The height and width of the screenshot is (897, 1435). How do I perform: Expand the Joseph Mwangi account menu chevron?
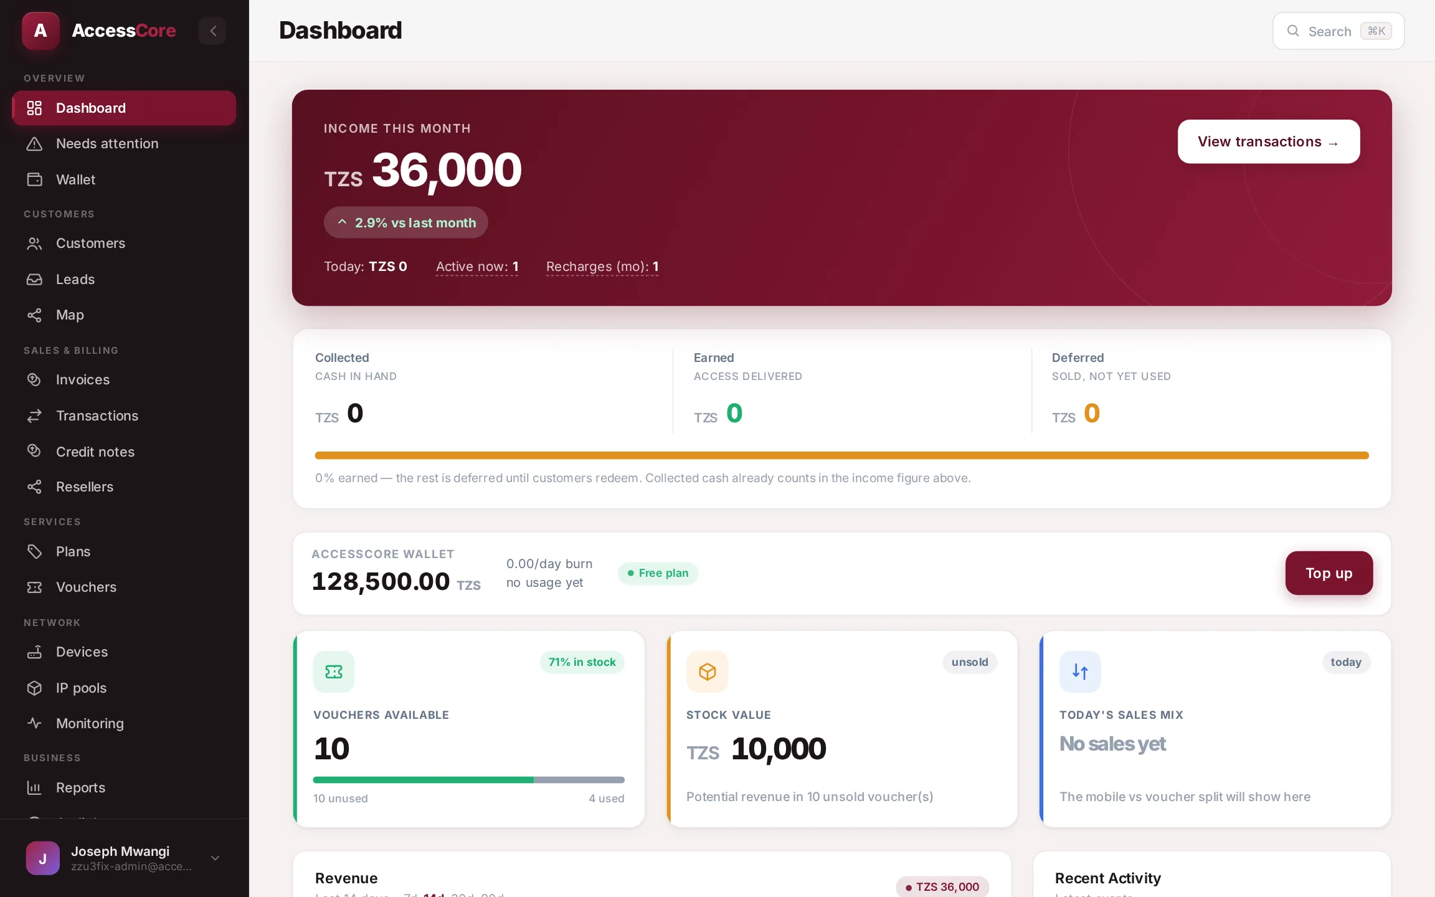click(x=215, y=858)
